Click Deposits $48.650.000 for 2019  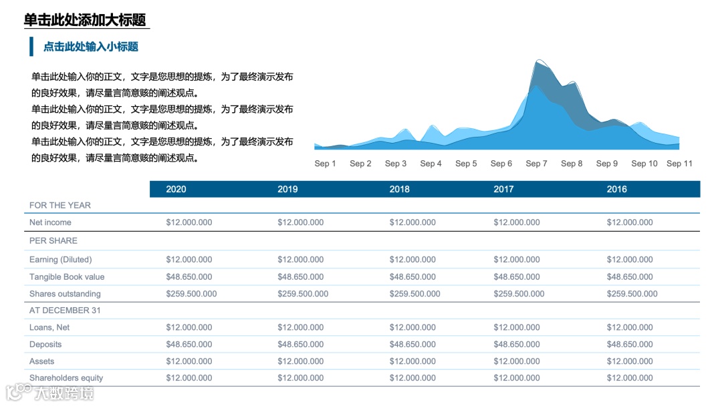click(x=301, y=345)
